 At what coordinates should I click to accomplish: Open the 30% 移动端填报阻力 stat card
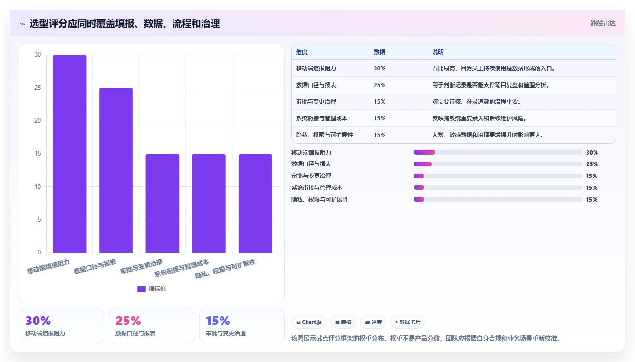pos(61,325)
